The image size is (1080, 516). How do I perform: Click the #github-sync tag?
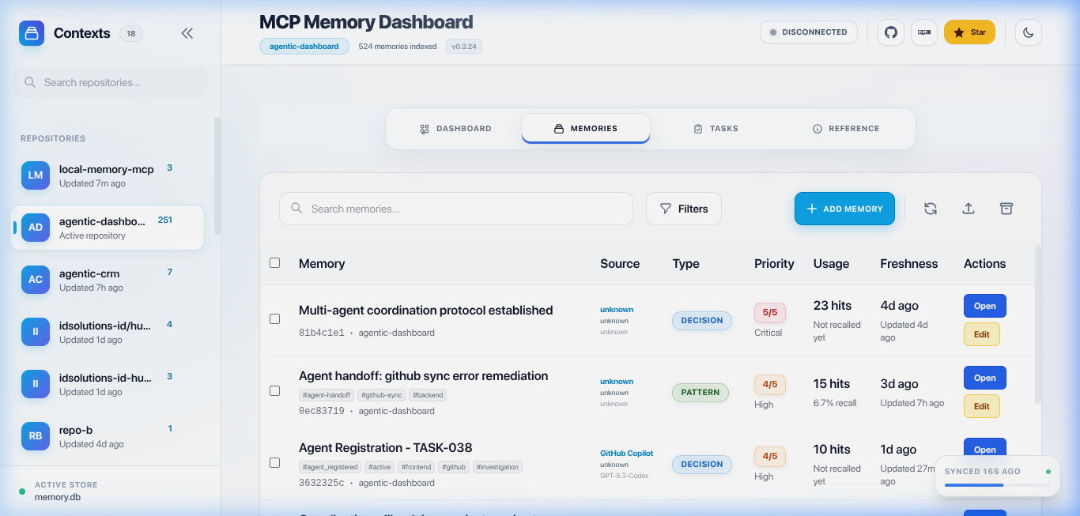[382, 395]
